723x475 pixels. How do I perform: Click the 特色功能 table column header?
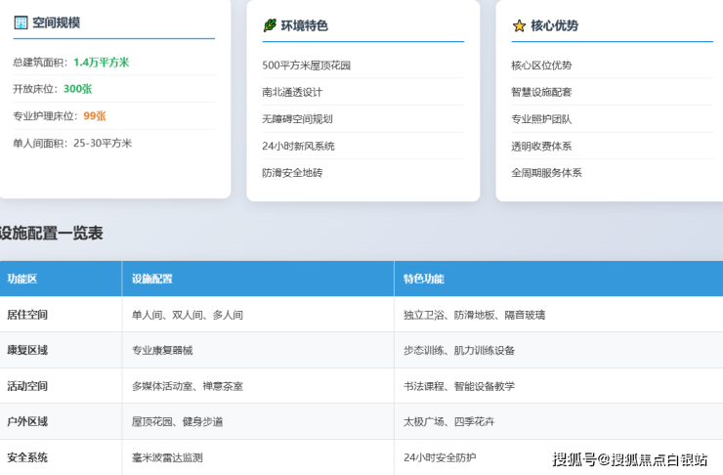point(423,279)
